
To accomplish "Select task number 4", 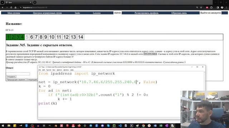I will (x=22, y=37).
